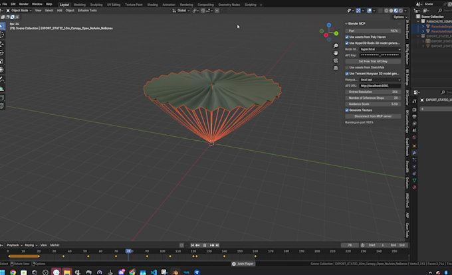The image size is (452, 275).
Task: Jump to the last frame
Action: 217,245
